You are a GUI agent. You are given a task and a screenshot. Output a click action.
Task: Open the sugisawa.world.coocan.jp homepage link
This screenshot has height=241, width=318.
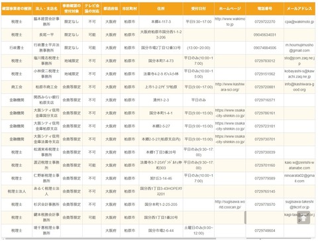click(230, 205)
